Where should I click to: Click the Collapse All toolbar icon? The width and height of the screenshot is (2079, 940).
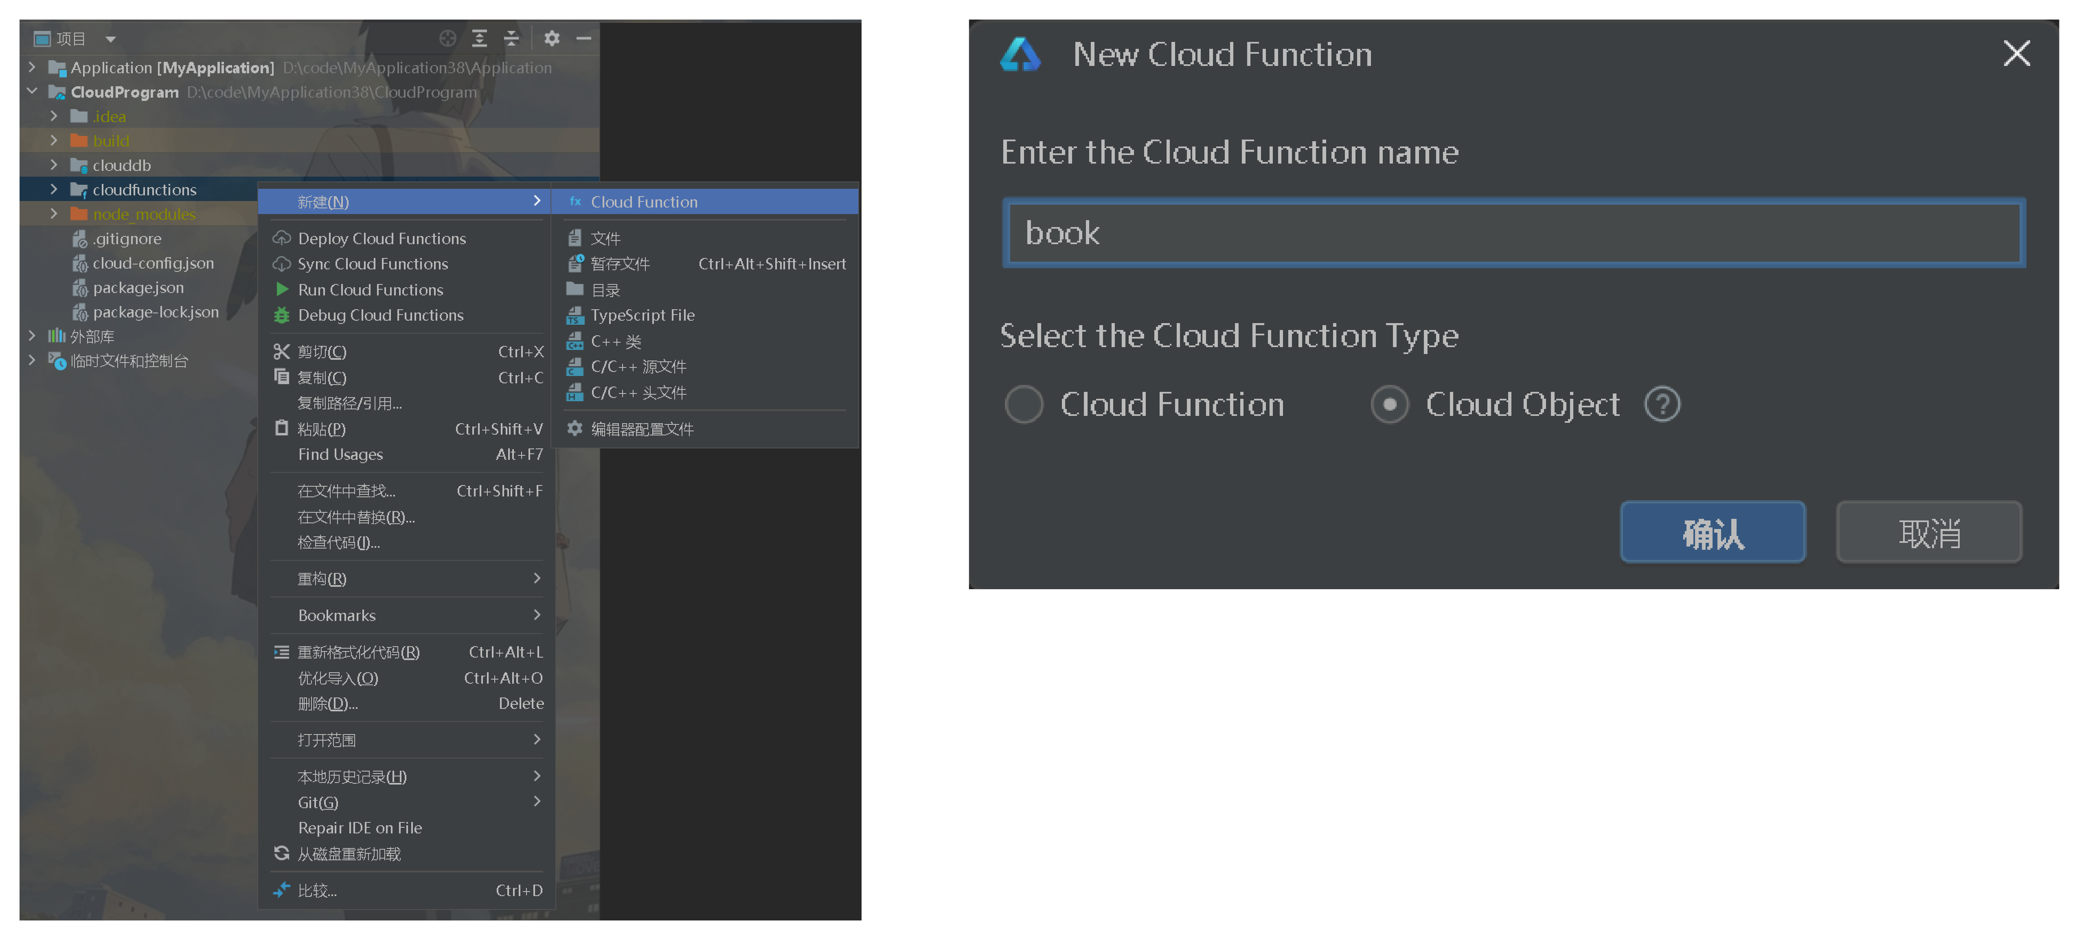(512, 38)
